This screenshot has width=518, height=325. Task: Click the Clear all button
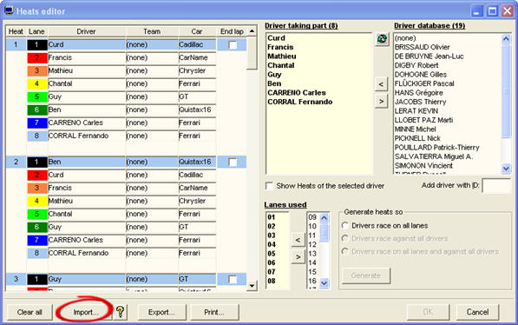point(30,312)
